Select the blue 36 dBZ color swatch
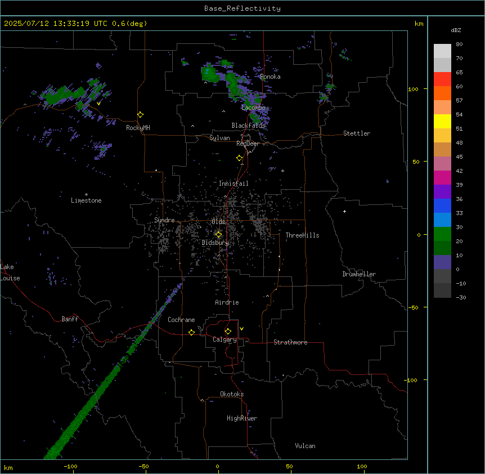The width and height of the screenshot is (485, 474). [442, 205]
